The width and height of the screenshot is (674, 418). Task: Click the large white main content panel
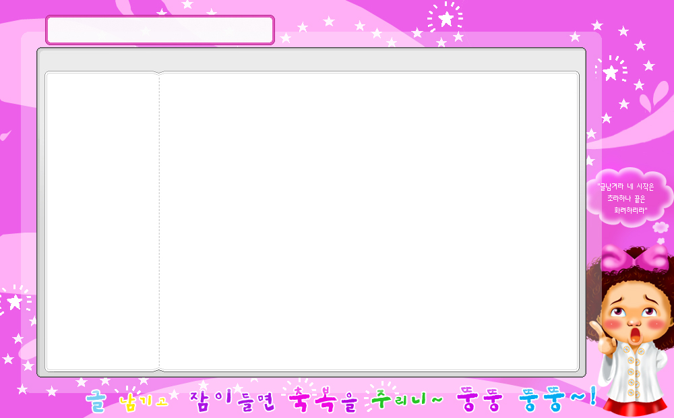point(369,221)
